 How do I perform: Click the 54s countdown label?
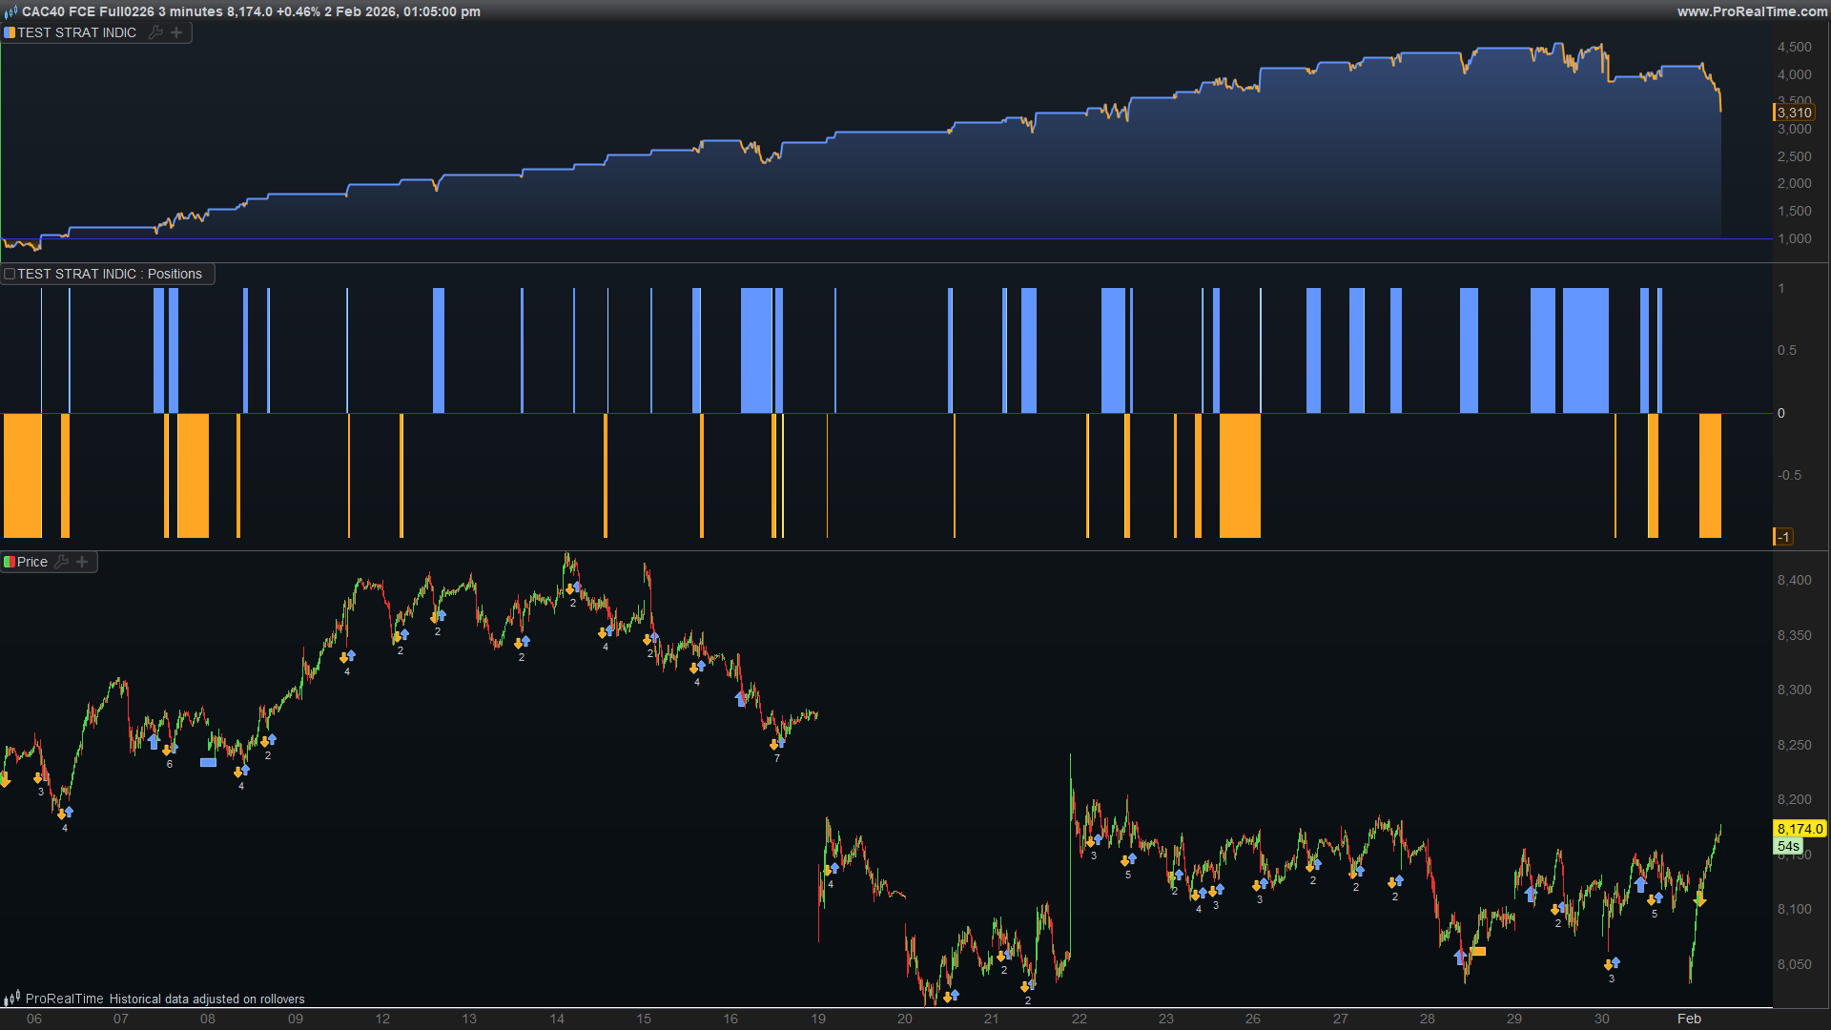coord(1788,846)
